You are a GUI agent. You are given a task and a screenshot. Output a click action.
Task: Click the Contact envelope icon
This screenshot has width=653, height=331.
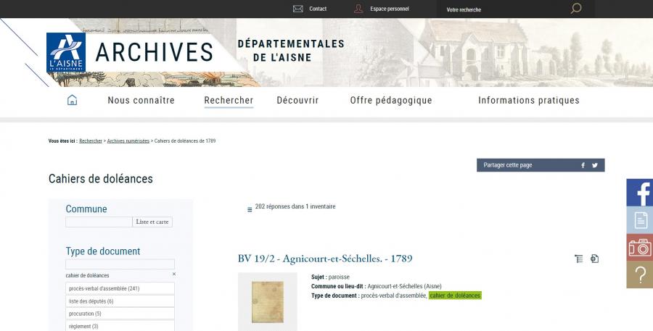(297, 9)
